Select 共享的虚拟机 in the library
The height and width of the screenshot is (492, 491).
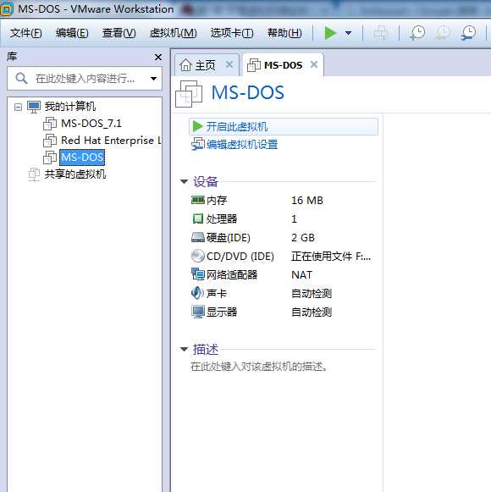[75, 174]
